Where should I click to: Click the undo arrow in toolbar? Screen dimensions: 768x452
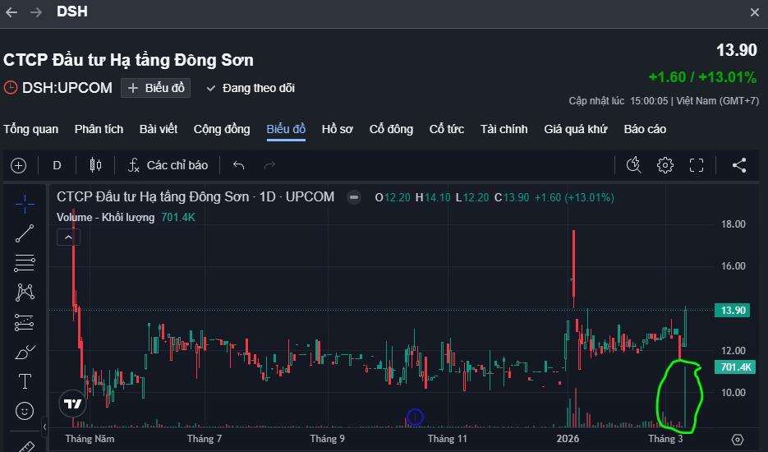click(x=239, y=165)
